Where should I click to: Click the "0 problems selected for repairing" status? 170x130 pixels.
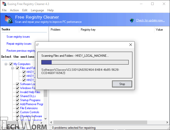(74, 128)
